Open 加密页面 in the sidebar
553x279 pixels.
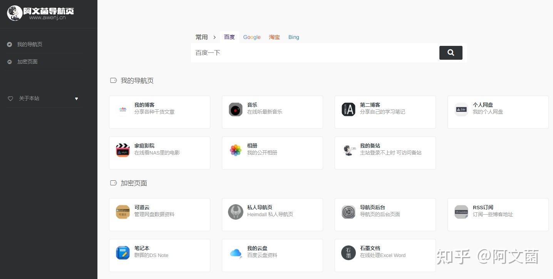pyautogui.click(x=27, y=62)
